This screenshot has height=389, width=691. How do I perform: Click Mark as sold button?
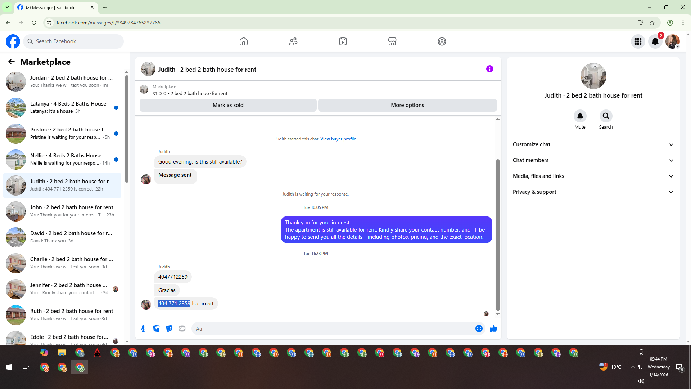click(228, 105)
